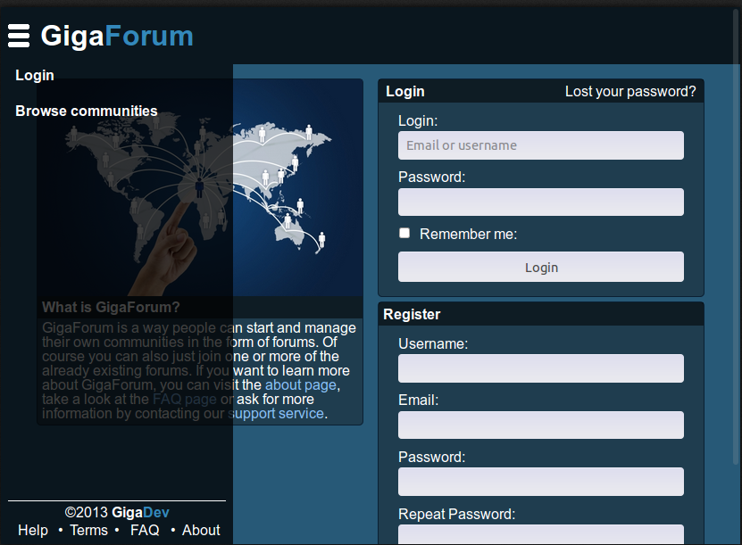Follow the support service link

[x=277, y=414]
